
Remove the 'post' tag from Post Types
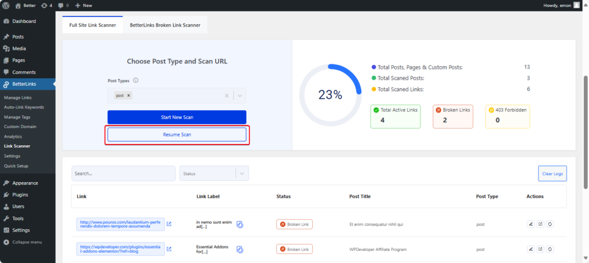point(128,95)
